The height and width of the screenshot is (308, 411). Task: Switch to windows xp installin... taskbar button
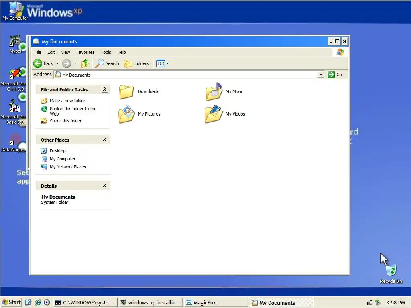point(151,302)
